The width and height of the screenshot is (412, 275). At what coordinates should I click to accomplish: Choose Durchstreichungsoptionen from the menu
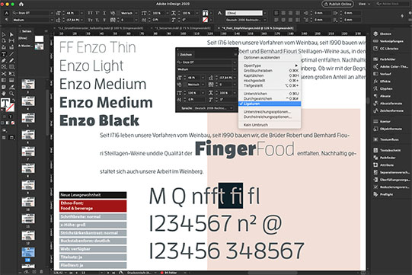point(270,117)
